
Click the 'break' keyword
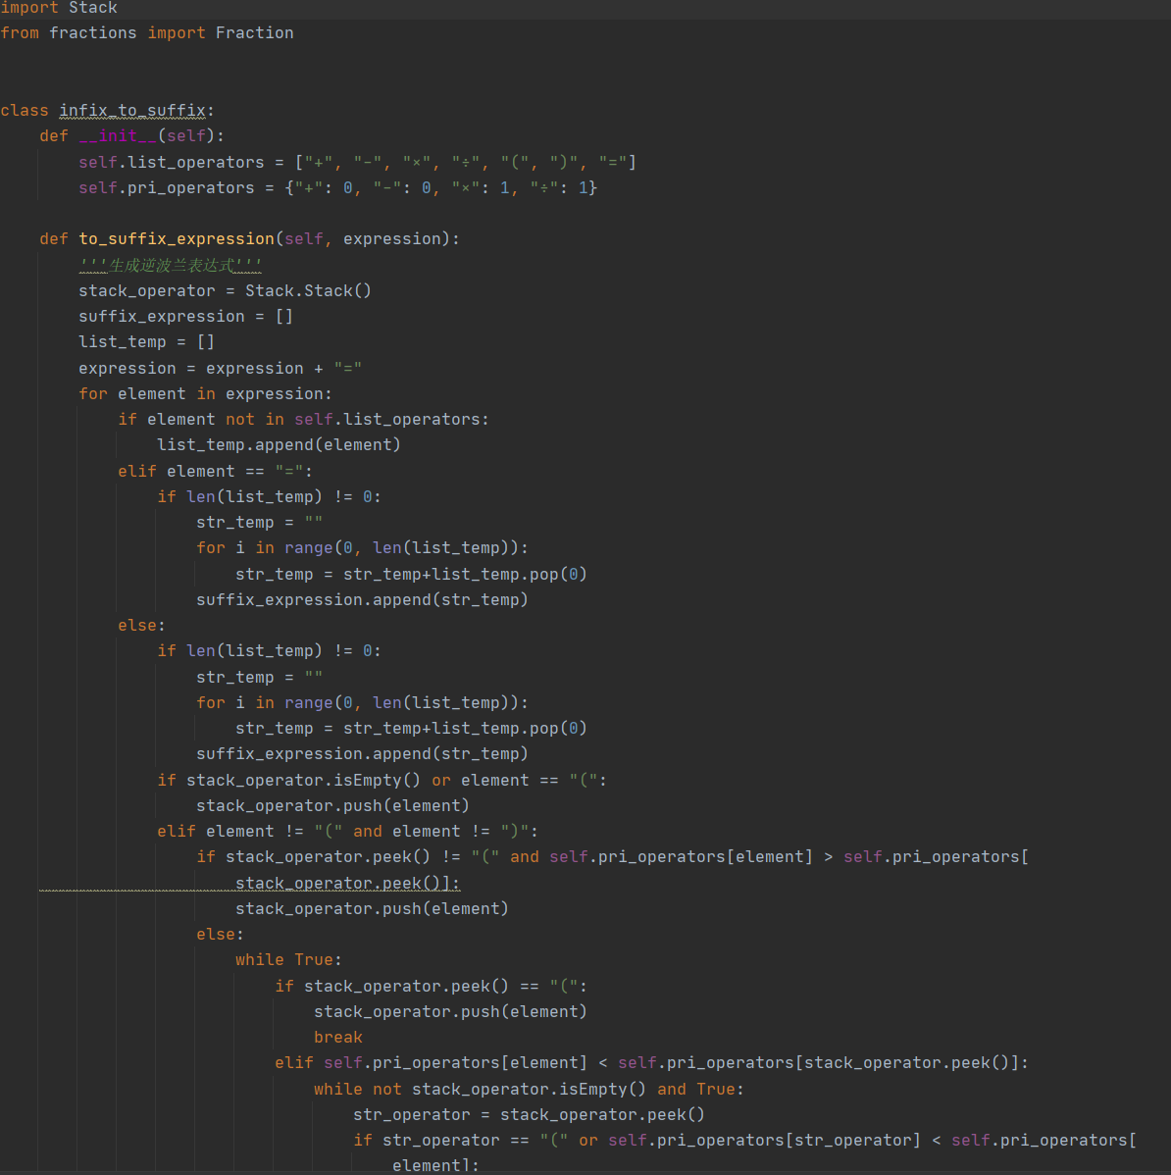338,1037
